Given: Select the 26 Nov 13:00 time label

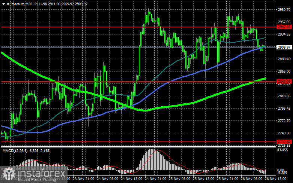Looking at the screenshot, I should click(276, 179).
